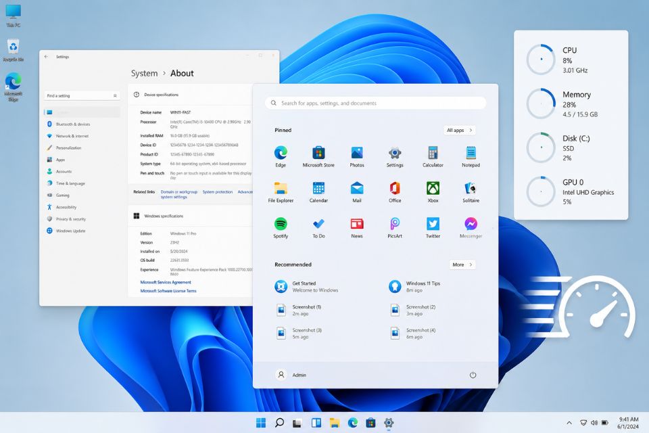Screen dimensions: 649x433
Task: Open Personalization in Settings sidebar
Action: point(82,148)
